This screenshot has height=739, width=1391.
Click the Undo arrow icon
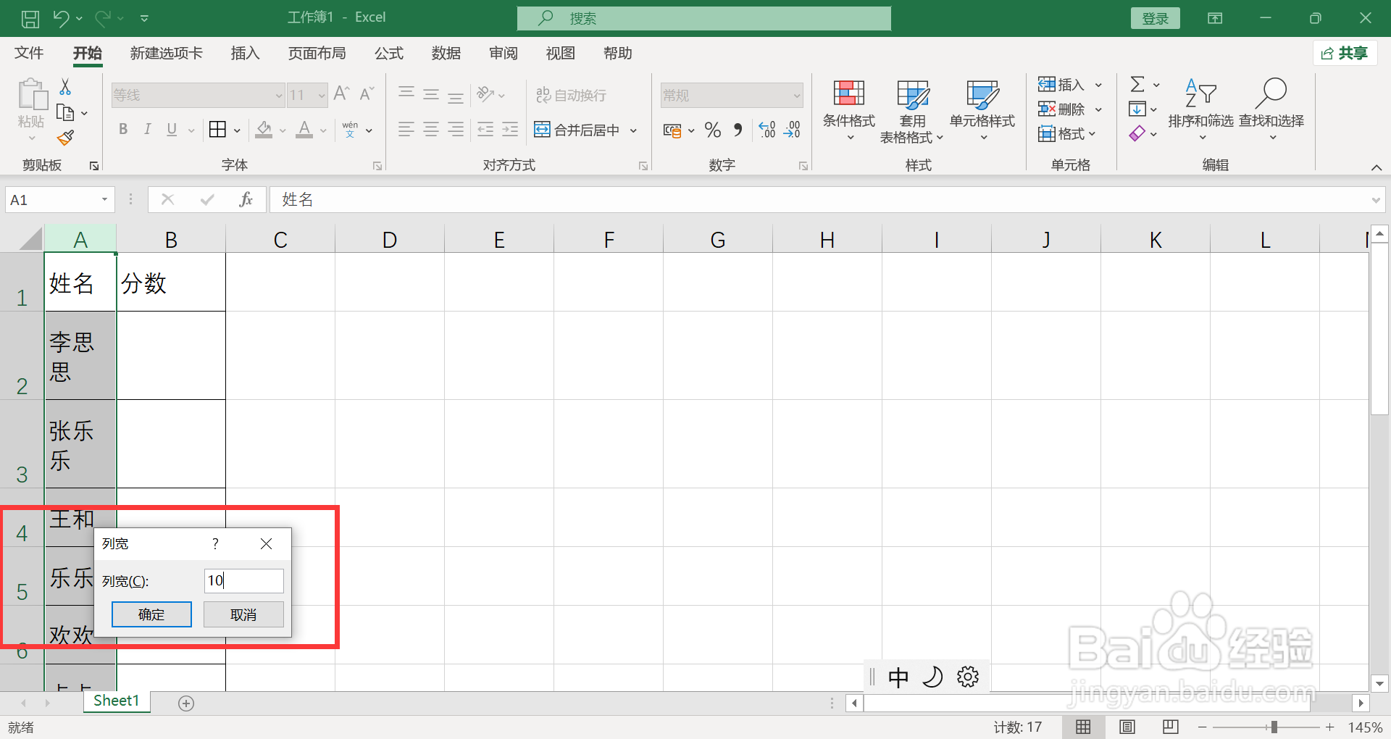click(61, 18)
